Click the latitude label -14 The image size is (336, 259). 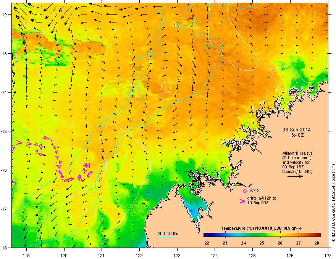coord(4,93)
